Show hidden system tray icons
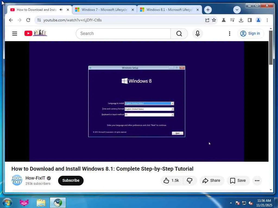 pyautogui.click(x=231, y=203)
